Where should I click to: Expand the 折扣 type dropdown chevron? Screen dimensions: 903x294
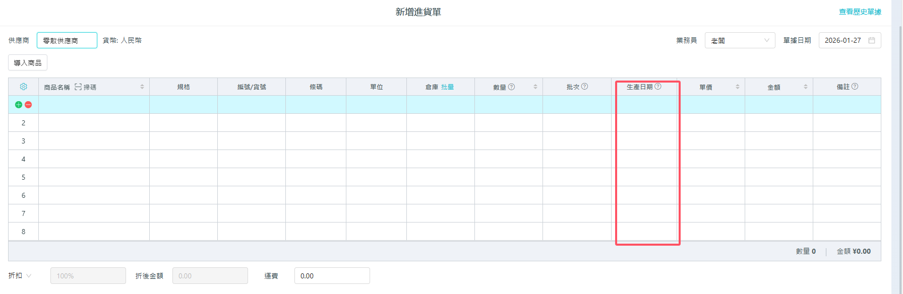(x=29, y=276)
